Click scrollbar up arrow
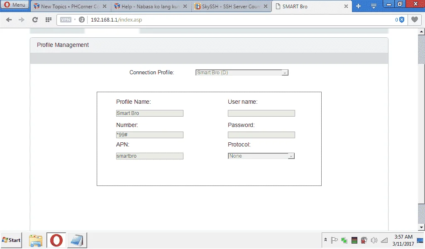This screenshot has width=425, height=249. pyautogui.click(x=421, y=32)
